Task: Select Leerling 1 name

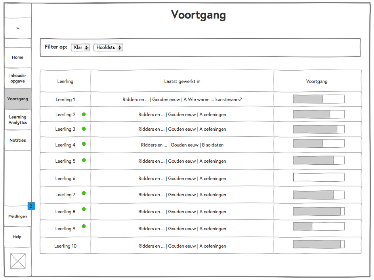Action: (x=65, y=100)
